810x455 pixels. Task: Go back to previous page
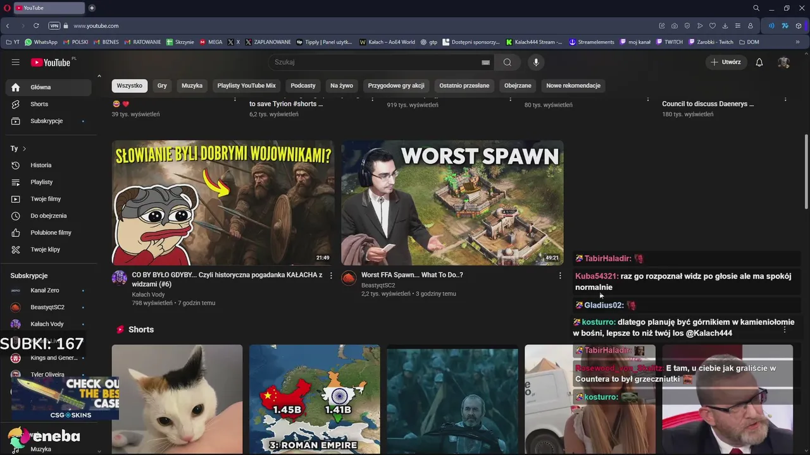pos(8,26)
